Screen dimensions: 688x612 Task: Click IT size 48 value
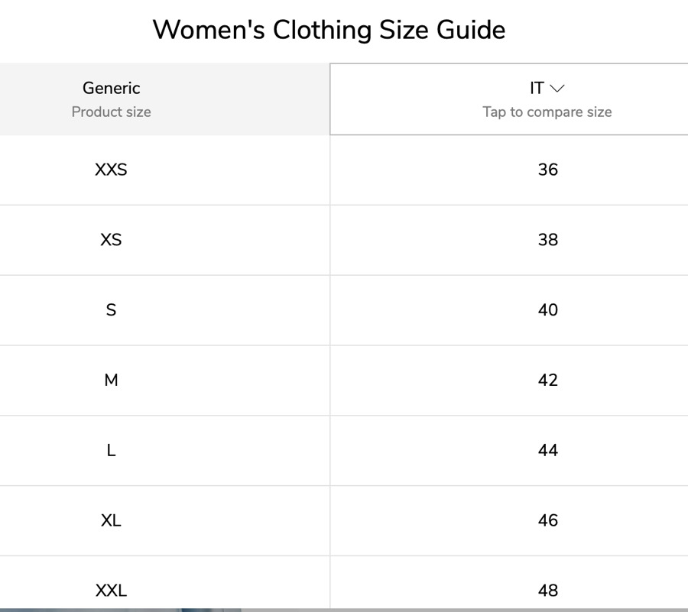tap(548, 591)
